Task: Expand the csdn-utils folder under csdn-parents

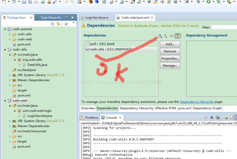Action: [x=10, y=34]
